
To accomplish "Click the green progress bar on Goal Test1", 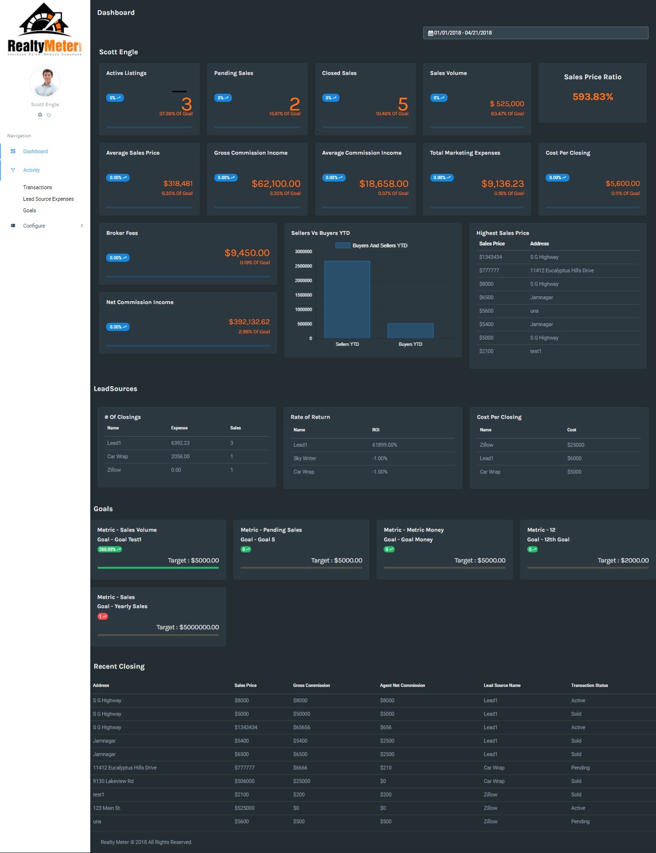I will click(158, 568).
